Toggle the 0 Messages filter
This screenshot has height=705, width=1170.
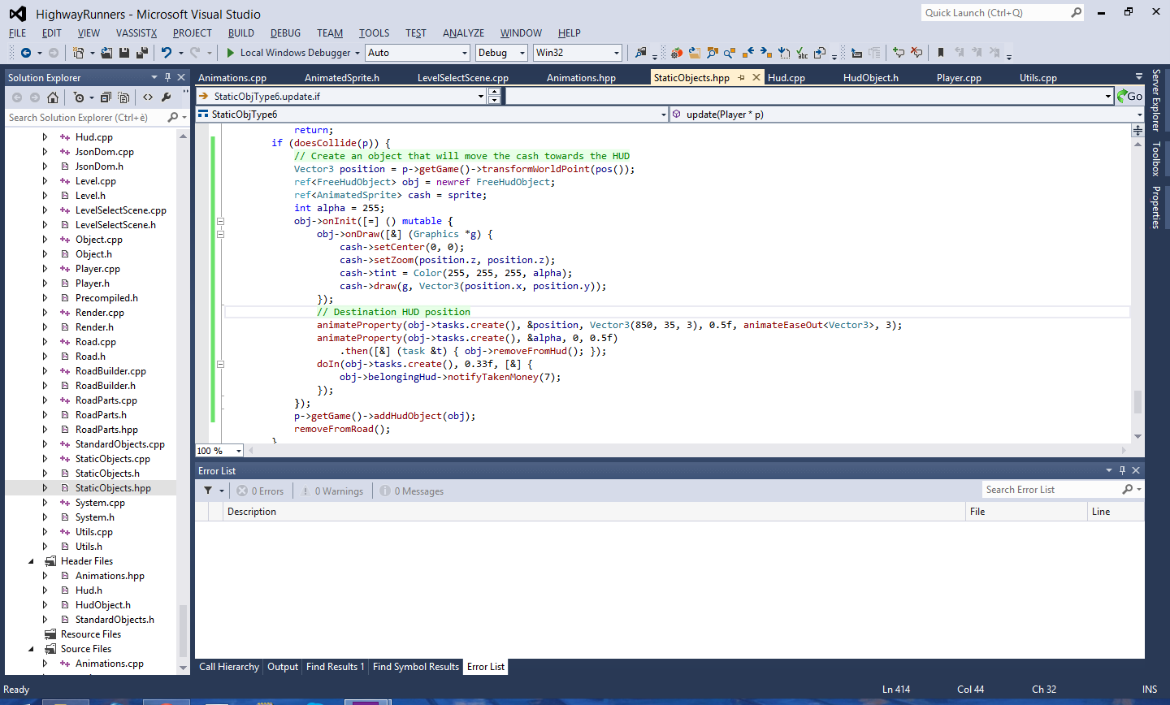412,491
